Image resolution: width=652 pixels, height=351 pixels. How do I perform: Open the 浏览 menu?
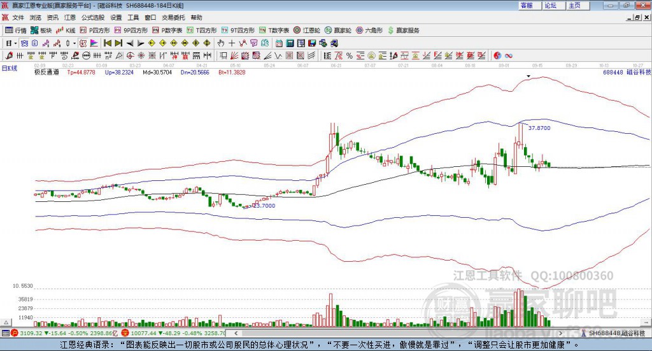point(36,17)
